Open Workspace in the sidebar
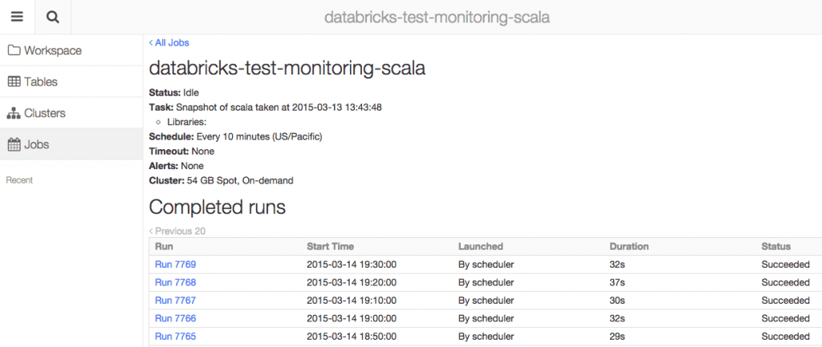 [52, 50]
